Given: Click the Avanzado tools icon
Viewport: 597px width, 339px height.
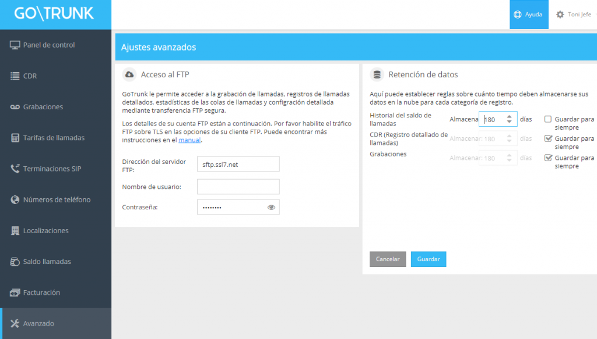Looking at the screenshot, I should point(15,323).
